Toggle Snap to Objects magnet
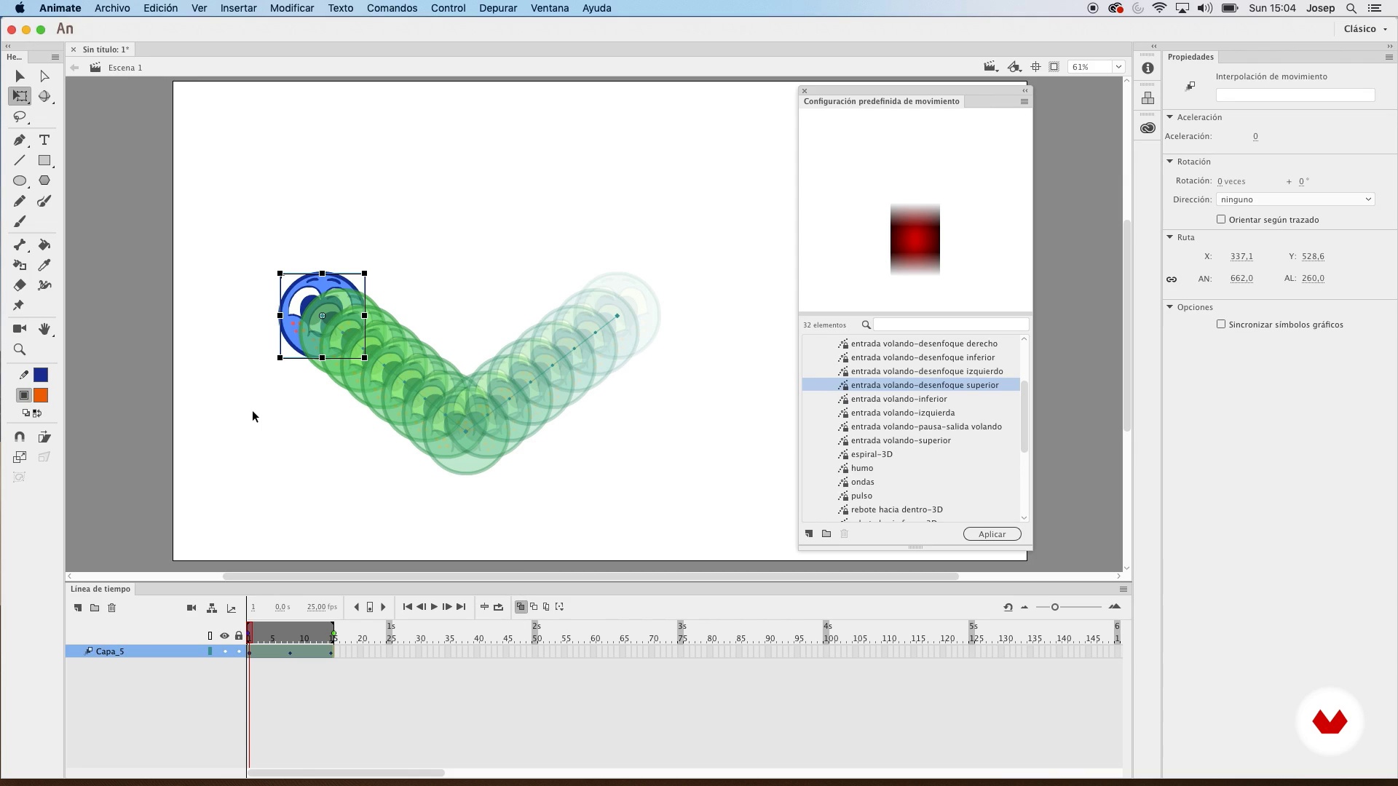The width and height of the screenshot is (1398, 786). pyautogui.click(x=20, y=437)
